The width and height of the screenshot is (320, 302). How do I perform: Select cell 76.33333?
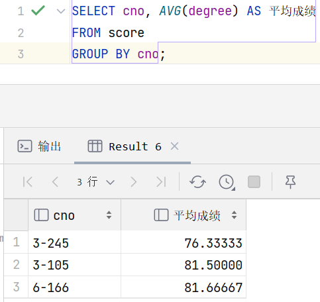point(184,242)
